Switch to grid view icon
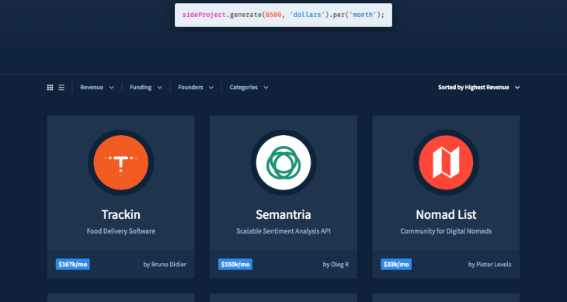Viewport: 567px width, 302px height. point(50,88)
